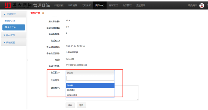
Task: Toggle the 售后状态 dropdown showing 待审核
Action: (90, 73)
